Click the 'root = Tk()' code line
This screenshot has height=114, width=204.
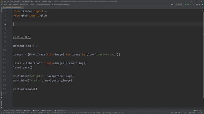pyautogui.click(x=22, y=37)
